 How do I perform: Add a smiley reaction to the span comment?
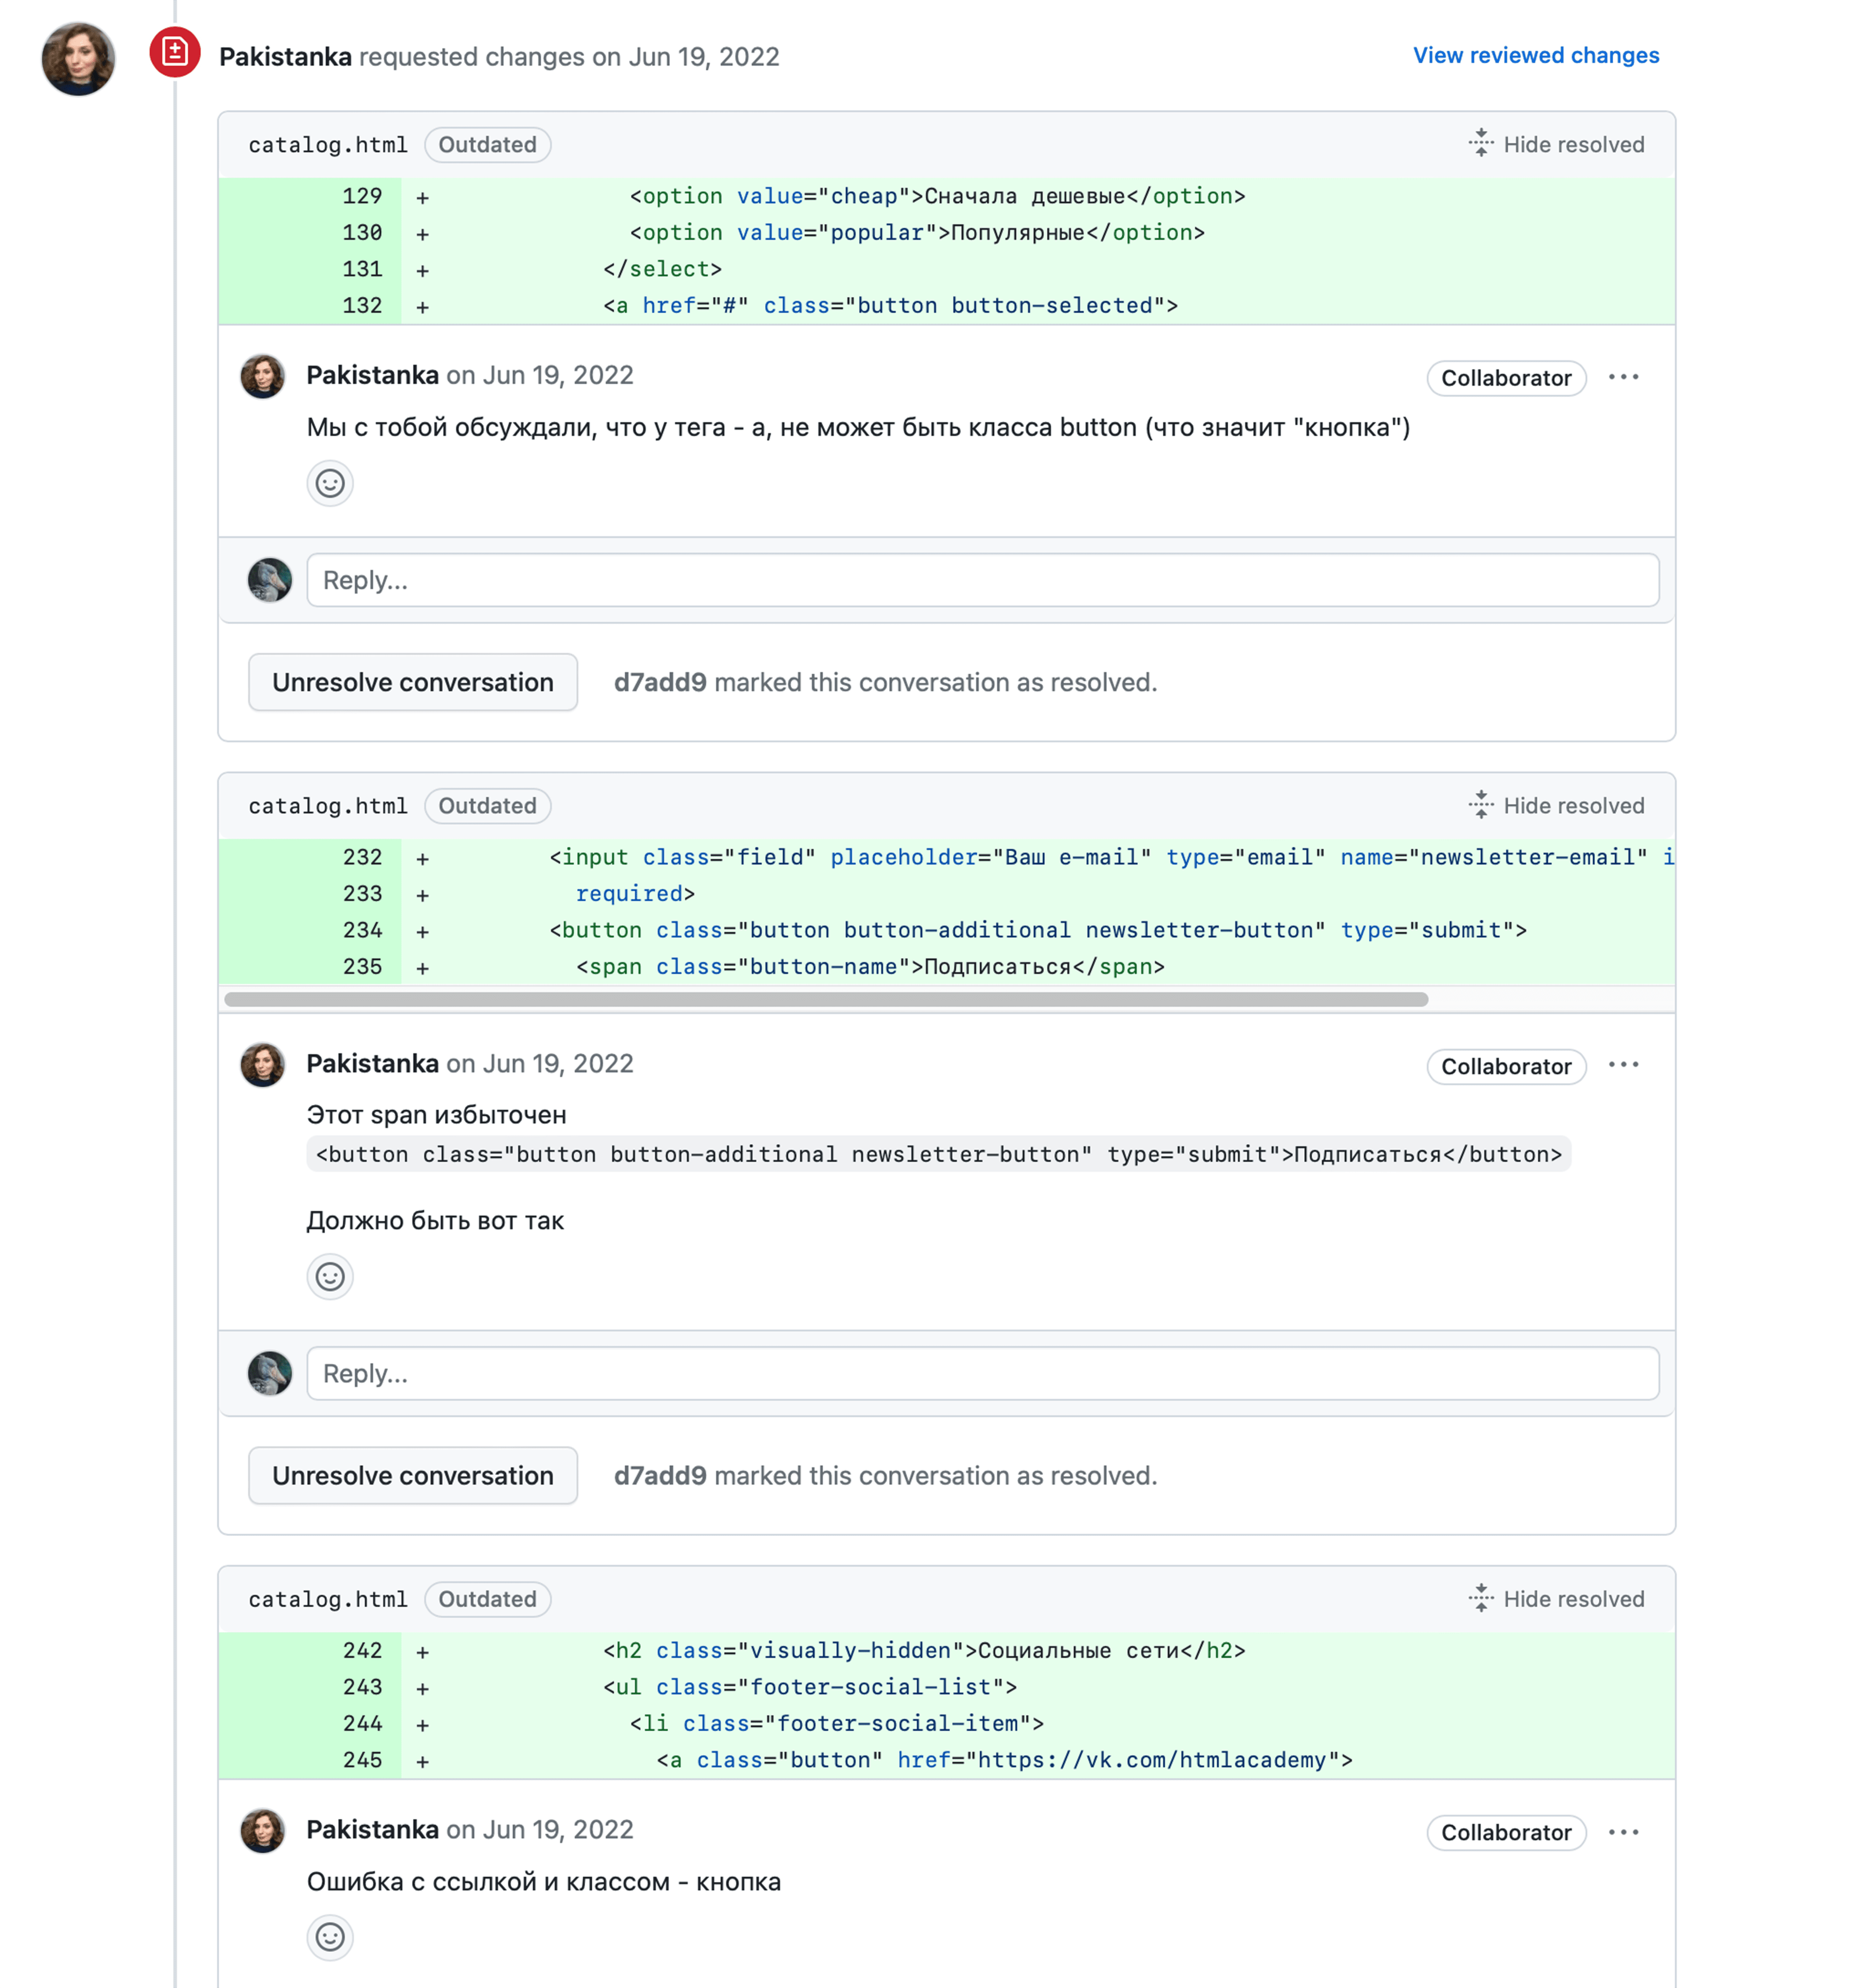coord(330,1276)
